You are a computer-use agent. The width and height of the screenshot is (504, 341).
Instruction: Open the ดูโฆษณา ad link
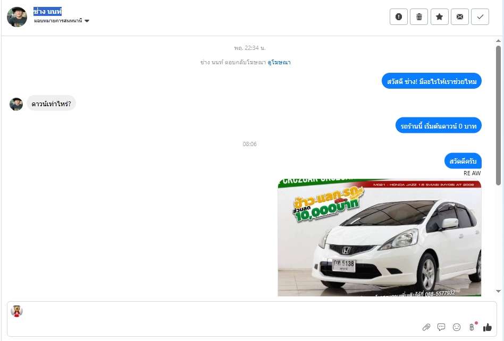click(x=279, y=62)
